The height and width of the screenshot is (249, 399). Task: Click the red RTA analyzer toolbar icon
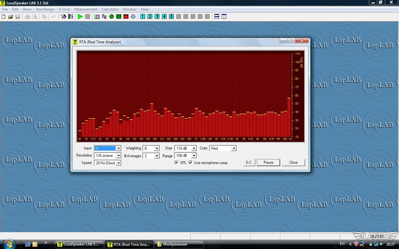[126, 16]
